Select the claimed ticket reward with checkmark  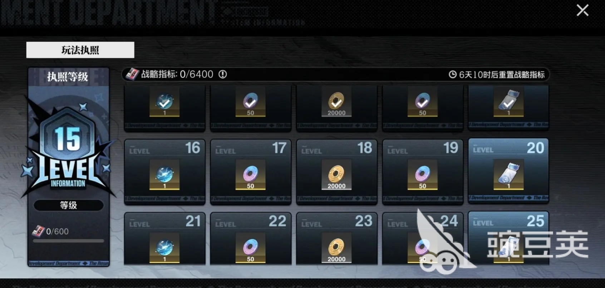pos(508,102)
